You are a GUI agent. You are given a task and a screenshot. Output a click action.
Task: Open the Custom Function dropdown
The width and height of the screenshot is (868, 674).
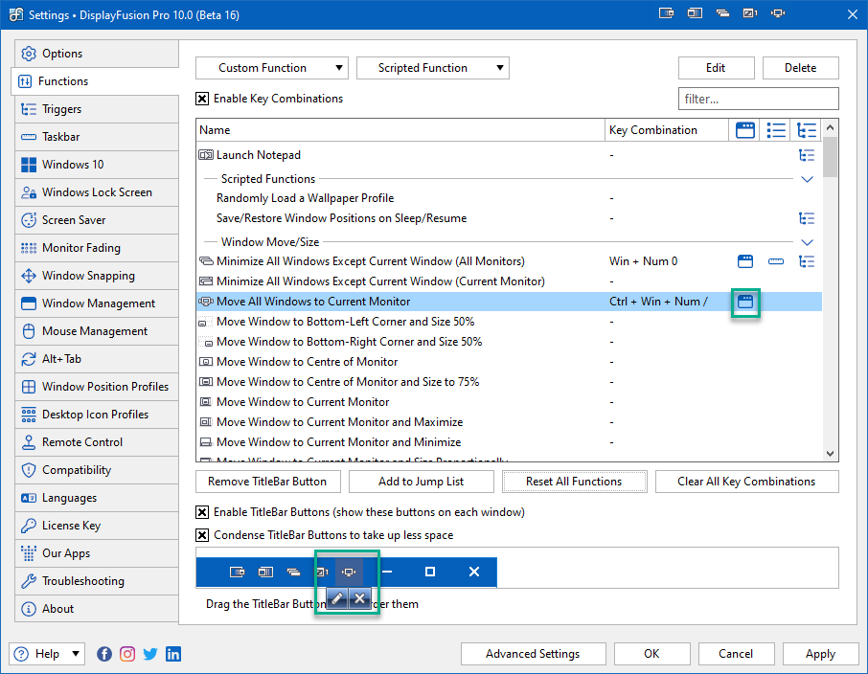tap(272, 68)
